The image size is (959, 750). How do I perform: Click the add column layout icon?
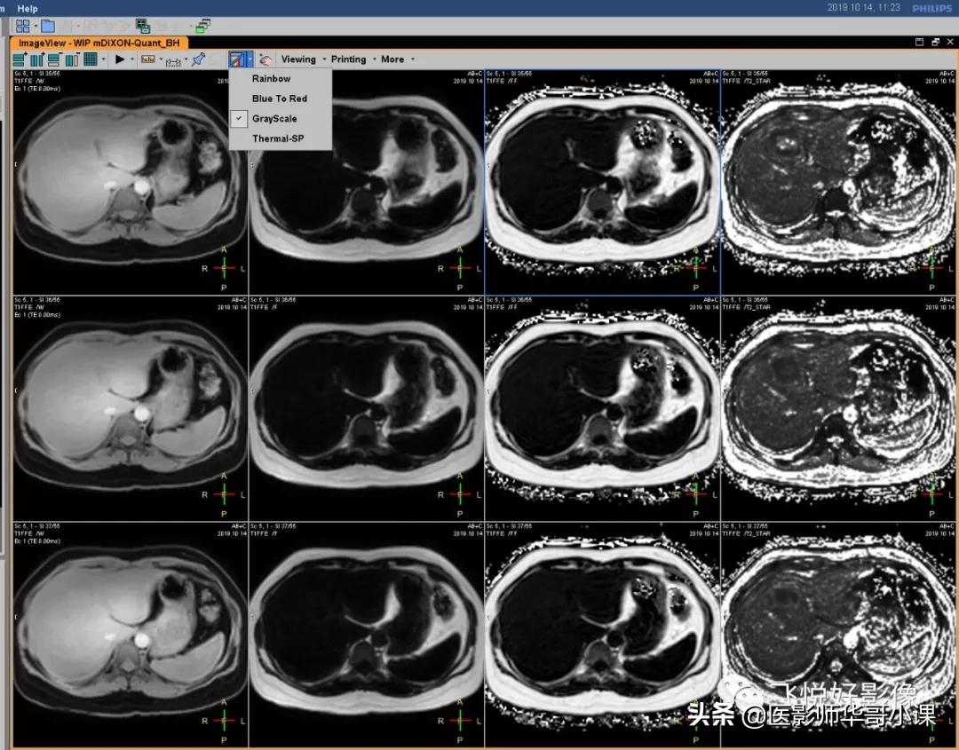(x=37, y=59)
